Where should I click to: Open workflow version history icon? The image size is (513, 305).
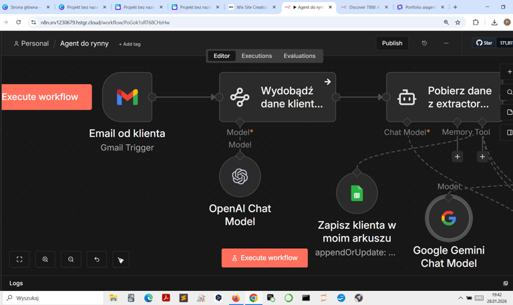[x=424, y=43]
